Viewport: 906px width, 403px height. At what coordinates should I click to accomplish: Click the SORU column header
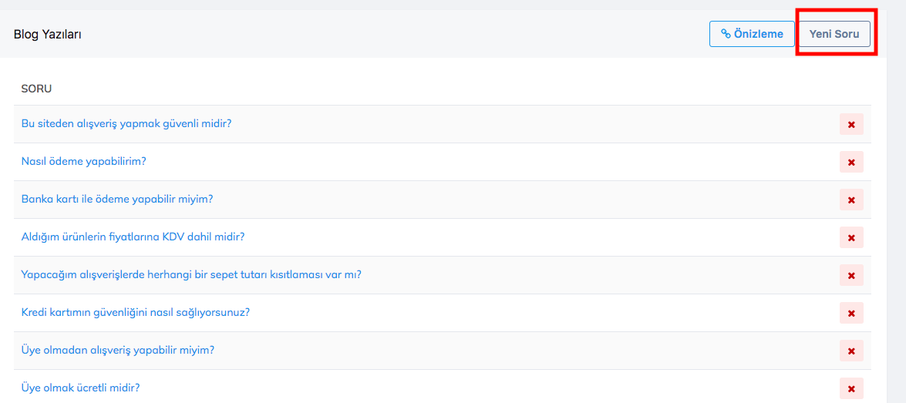[37, 89]
